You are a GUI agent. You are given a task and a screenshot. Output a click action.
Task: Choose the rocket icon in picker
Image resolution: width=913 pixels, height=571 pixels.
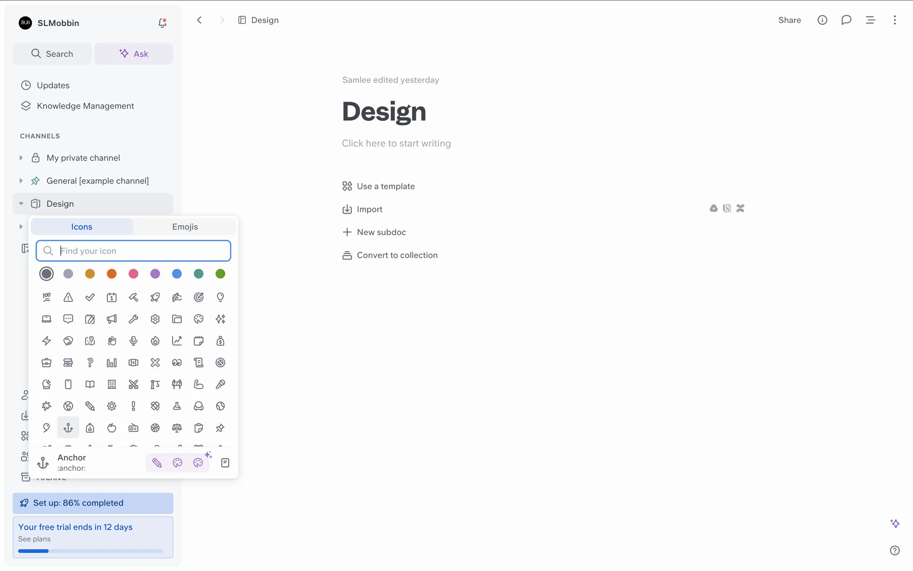(155, 297)
